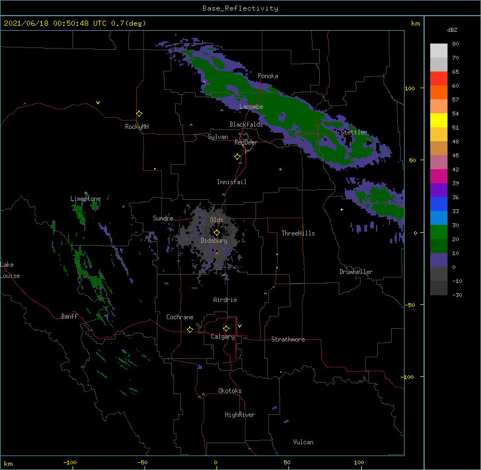Click the Airdrie city label
Screen dimensions: 481x470
[225, 300]
